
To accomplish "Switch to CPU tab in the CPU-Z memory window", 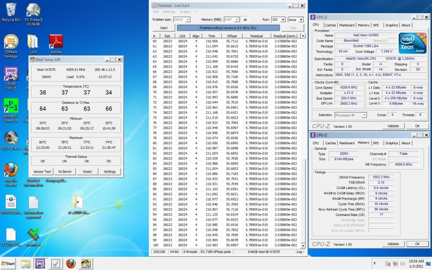I will pyautogui.click(x=316, y=143).
